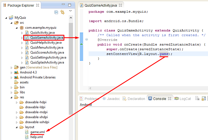Close the Package Explorer tab
The height and width of the screenshot is (140, 208).
point(38,5)
